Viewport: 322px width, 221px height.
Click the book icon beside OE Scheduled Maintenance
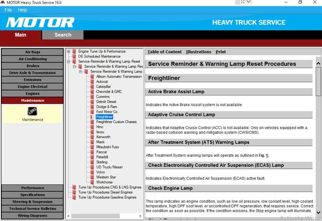(x=74, y=56)
